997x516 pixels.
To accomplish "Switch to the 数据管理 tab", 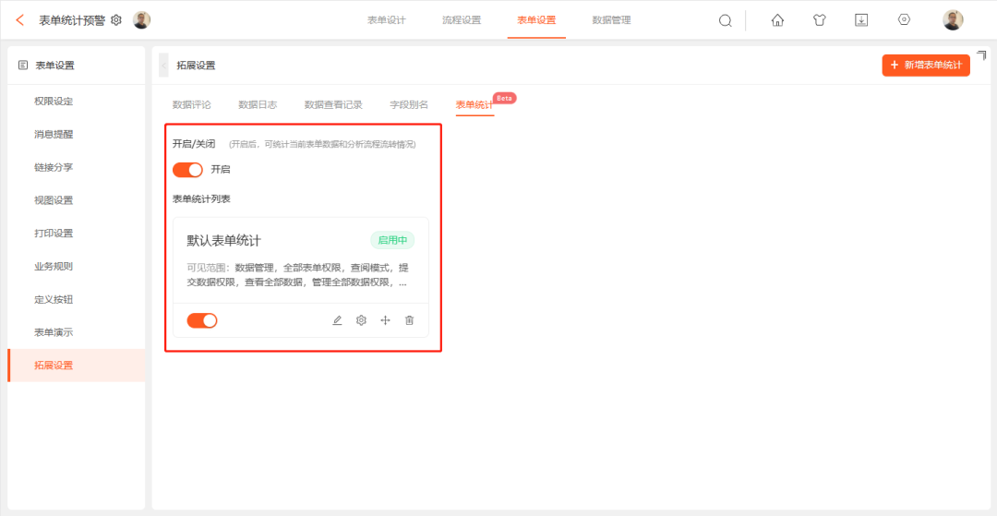I will [x=612, y=20].
